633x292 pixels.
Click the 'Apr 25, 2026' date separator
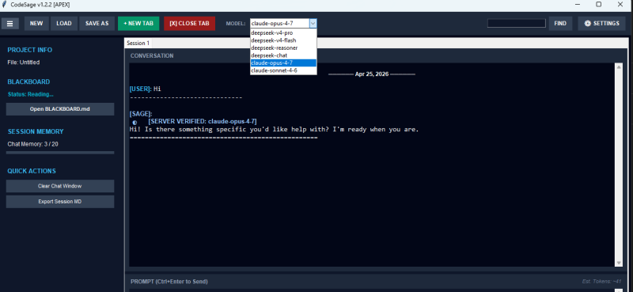point(371,74)
